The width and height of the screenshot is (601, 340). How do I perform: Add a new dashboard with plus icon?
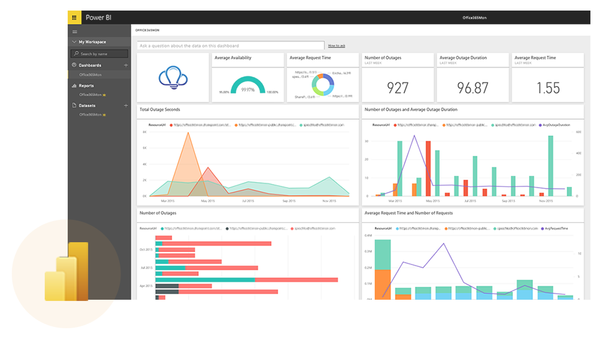click(x=125, y=66)
